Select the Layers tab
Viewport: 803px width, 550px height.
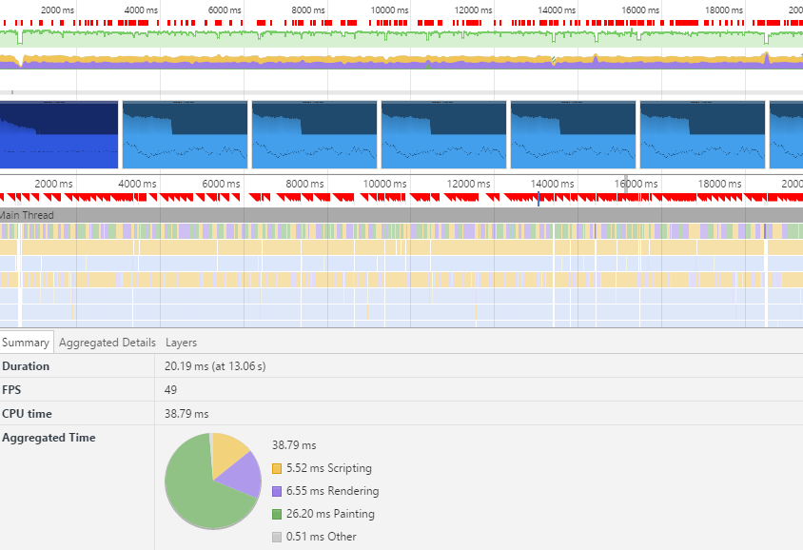click(x=181, y=343)
